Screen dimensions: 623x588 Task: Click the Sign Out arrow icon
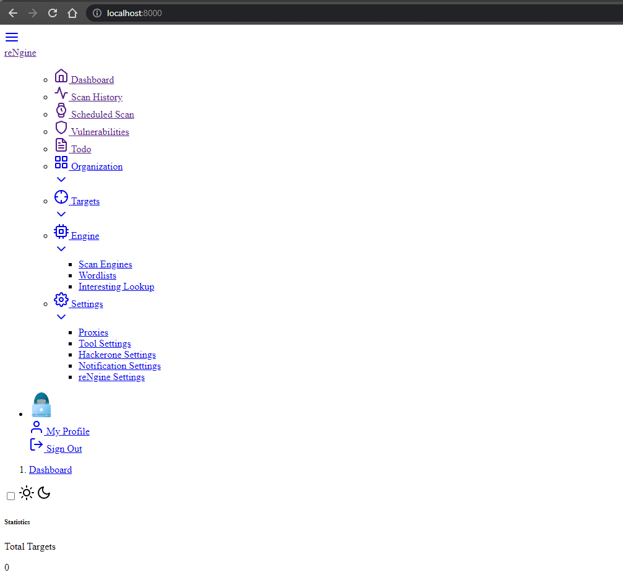(37, 444)
